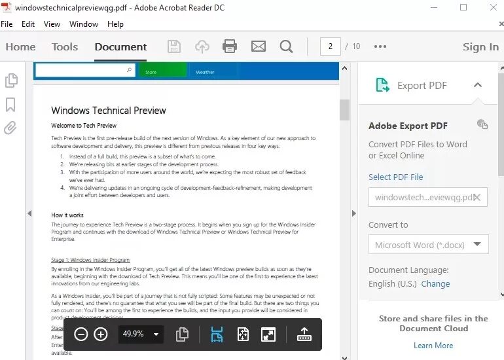Open the Find text magnifier icon
The width and height of the screenshot is (504, 360).
point(286,46)
